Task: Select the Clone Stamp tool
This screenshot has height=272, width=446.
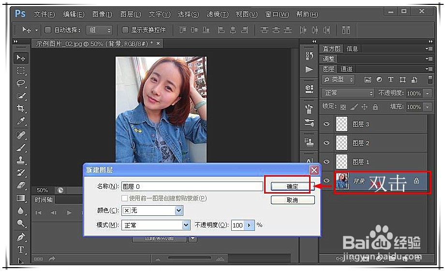Action: (x=21, y=160)
